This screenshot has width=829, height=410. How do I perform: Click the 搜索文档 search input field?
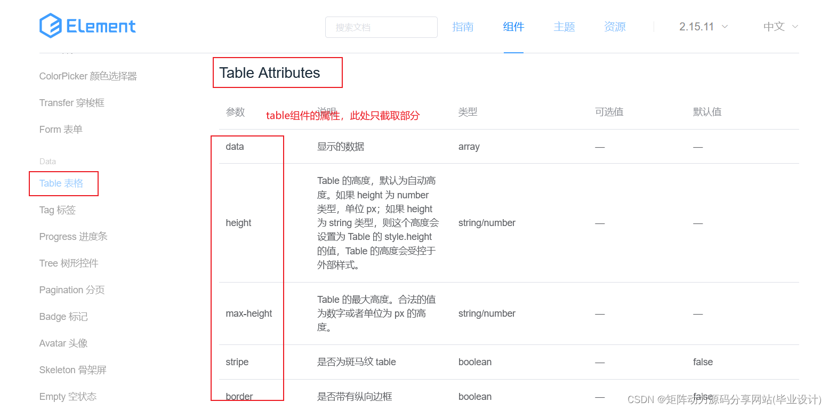(x=381, y=27)
